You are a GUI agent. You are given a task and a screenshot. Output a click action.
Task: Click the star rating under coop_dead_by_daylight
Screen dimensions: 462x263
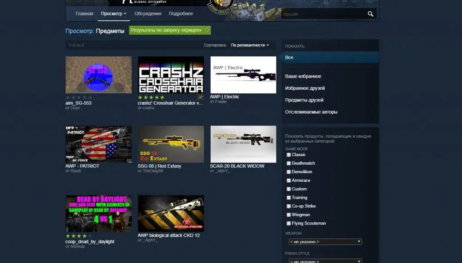tap(79, 236)
